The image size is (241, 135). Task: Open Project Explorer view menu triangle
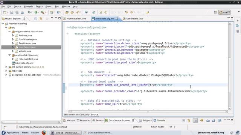[x=52, y=18]
